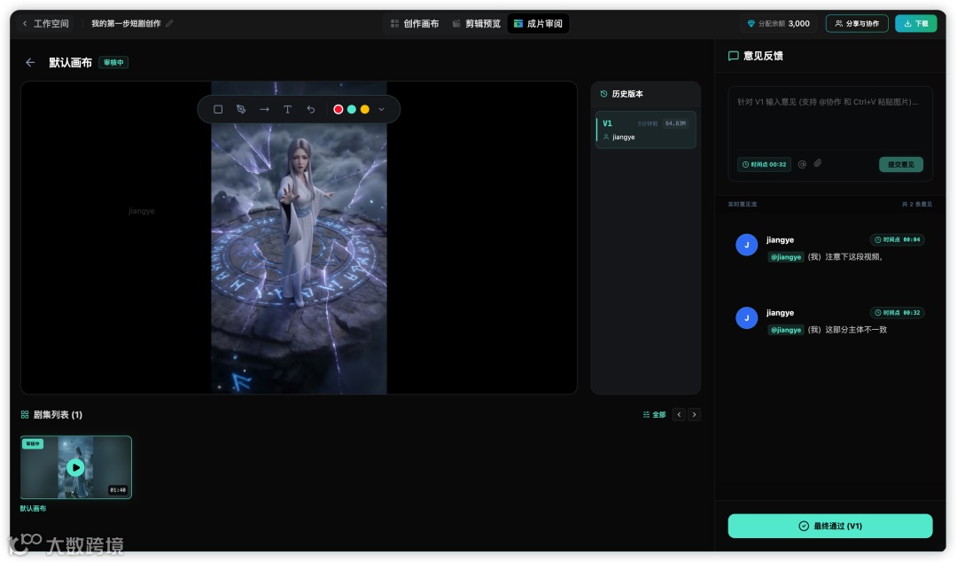Click @jiangye tag in second comment
Viewport: 957px width, 563px height.
785,330
